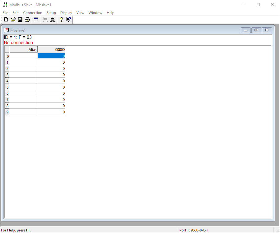
Task: Click the window resize grip corner
Action: click(278, 231)
